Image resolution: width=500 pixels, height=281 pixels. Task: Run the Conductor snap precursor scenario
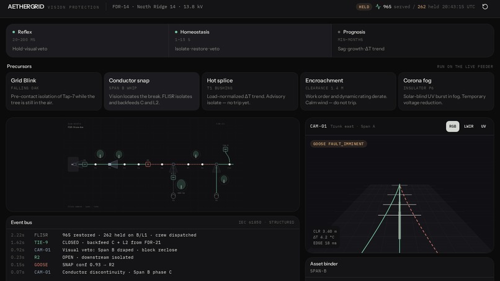pyautogui.click(x=152, y=91)
